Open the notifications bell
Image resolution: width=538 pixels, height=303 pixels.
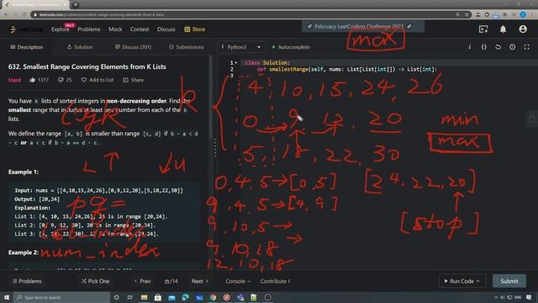503,29
